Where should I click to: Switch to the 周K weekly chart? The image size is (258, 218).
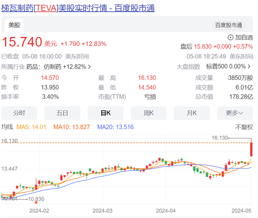148,113
